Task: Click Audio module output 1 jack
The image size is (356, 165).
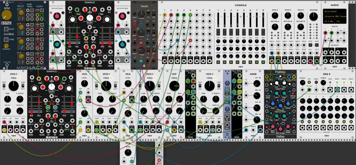Action: (325, 52)
